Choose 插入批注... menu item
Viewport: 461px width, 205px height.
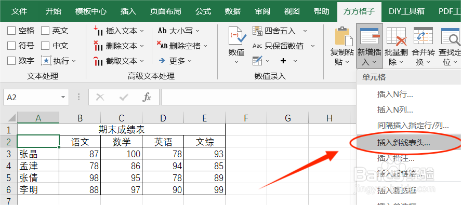(x=396, y=159)
